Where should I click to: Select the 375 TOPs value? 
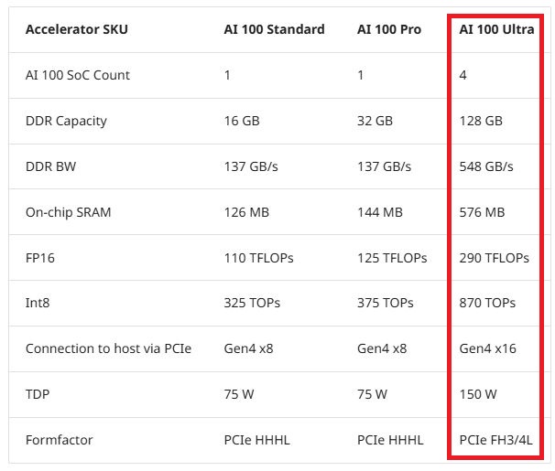point(385,303)
